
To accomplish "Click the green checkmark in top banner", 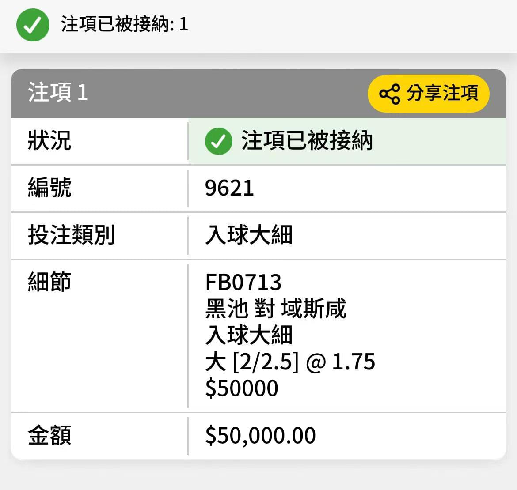I will click(33, 25).
